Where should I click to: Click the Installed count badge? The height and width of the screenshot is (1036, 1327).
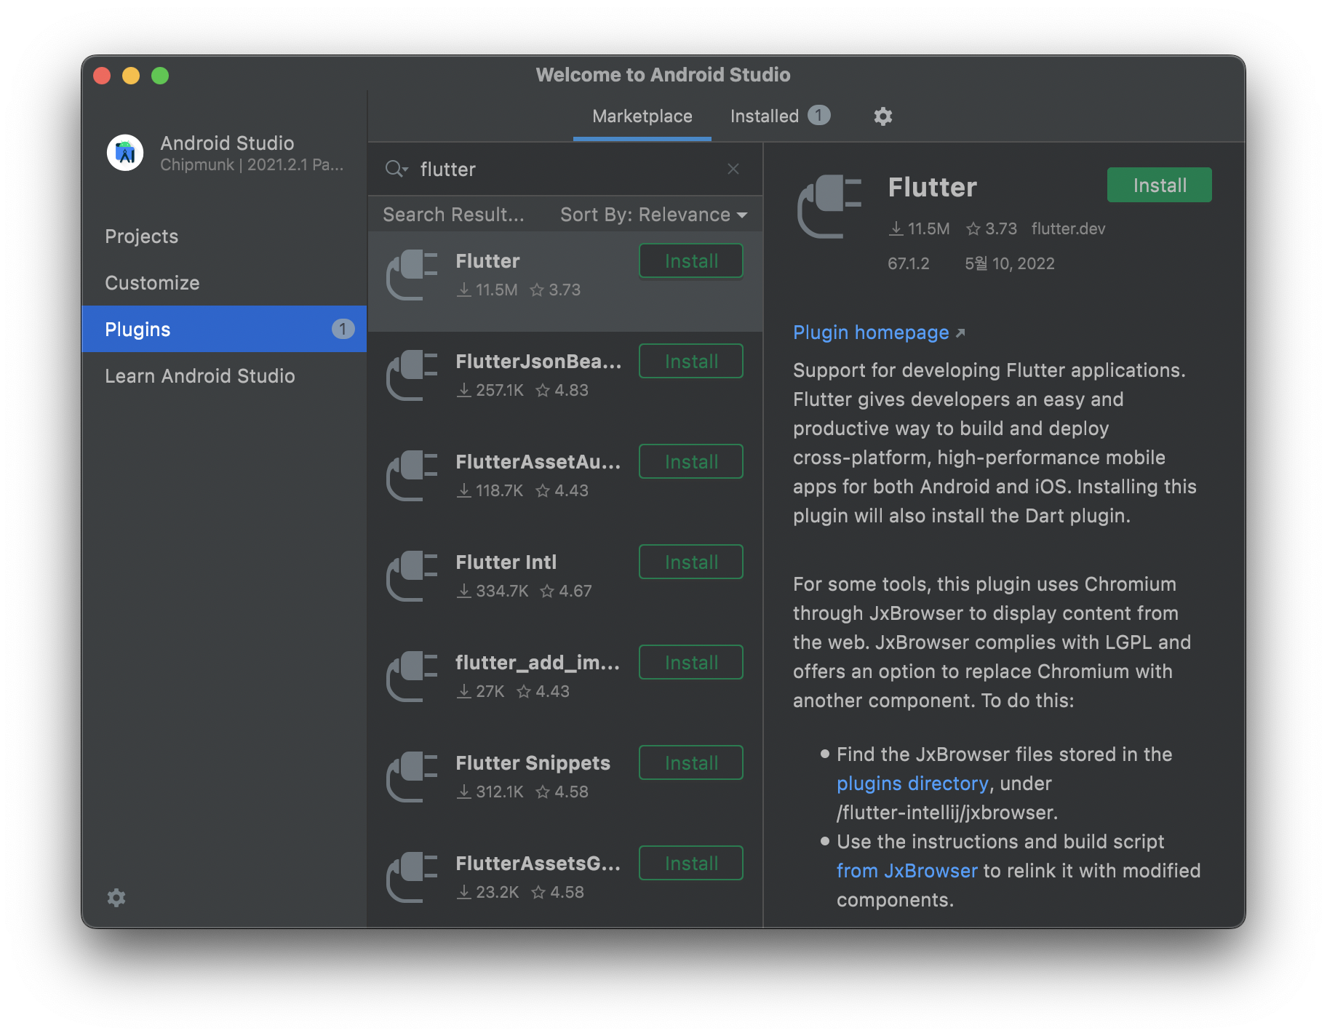tap(819, 116)
